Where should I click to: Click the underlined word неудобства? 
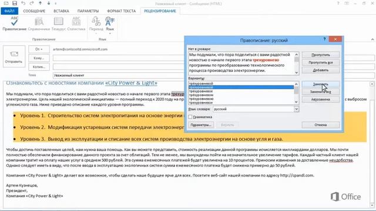[341, 160]
